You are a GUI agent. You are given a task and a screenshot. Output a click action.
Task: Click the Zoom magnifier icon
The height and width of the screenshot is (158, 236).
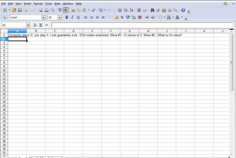175,10
